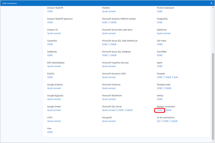Click Quick connect under Microsoft OneDrive
Viewport: 215px width, 143px height.
pos(109,88)
